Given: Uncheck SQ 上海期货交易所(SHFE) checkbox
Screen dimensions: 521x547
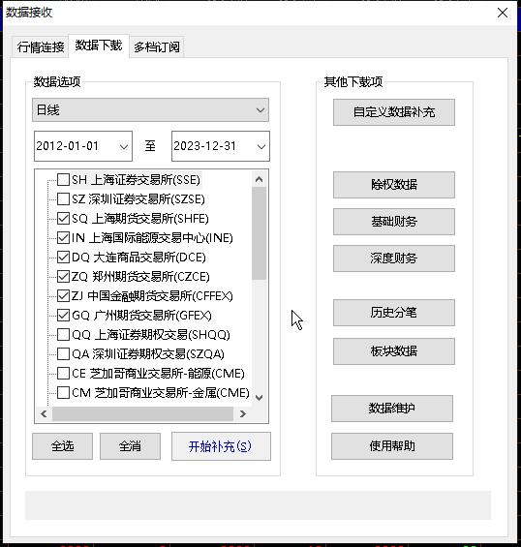Looking at the screenshot, I should (63, 219).
